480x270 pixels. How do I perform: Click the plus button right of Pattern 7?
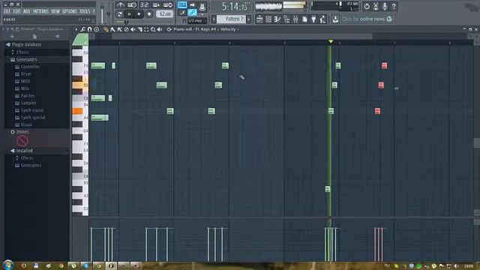(249, 19)
